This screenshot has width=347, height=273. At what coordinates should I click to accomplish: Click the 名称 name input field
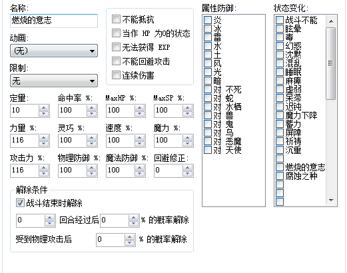click(x=54, y=21)
